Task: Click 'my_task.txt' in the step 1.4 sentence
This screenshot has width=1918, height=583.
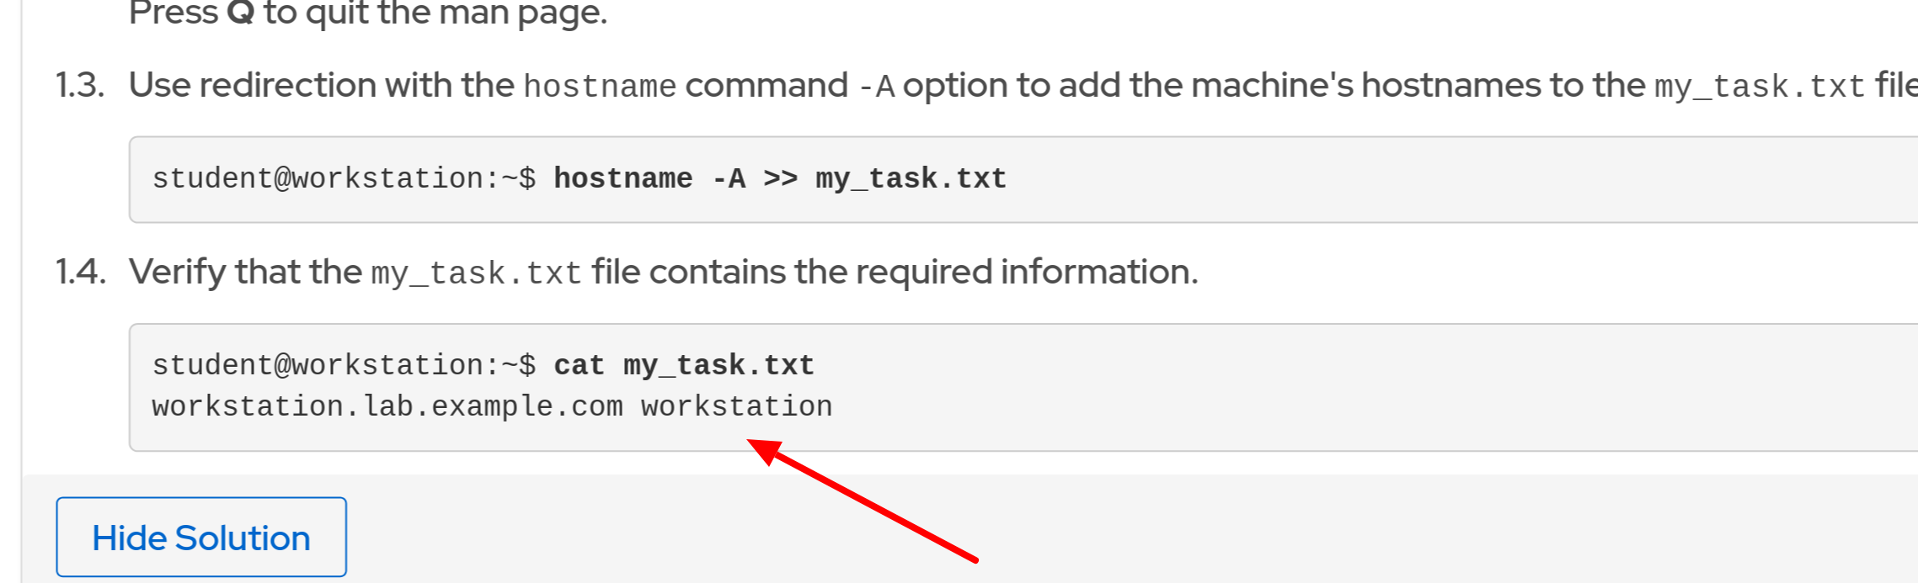Action: 476,273
